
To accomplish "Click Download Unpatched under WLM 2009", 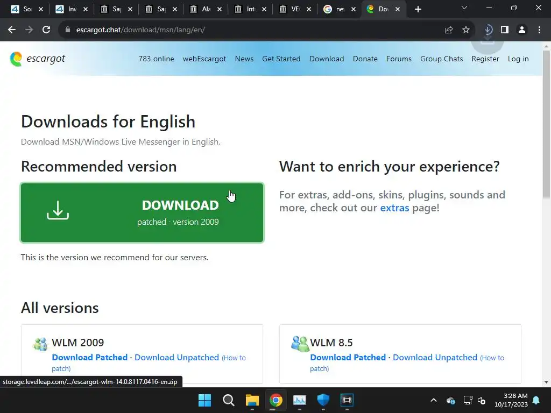I will (x=176, y=357).
